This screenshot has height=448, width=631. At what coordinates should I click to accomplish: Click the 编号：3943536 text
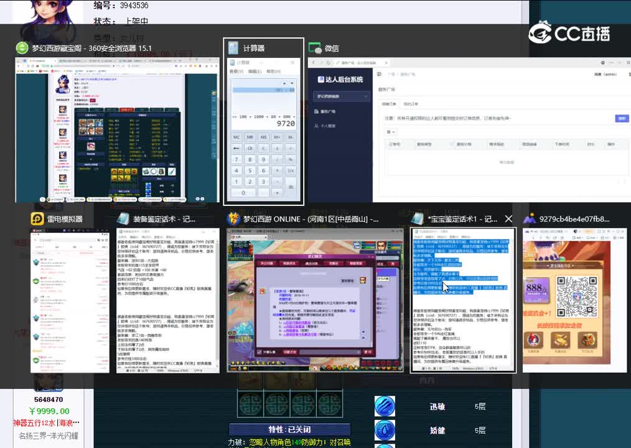121,5
